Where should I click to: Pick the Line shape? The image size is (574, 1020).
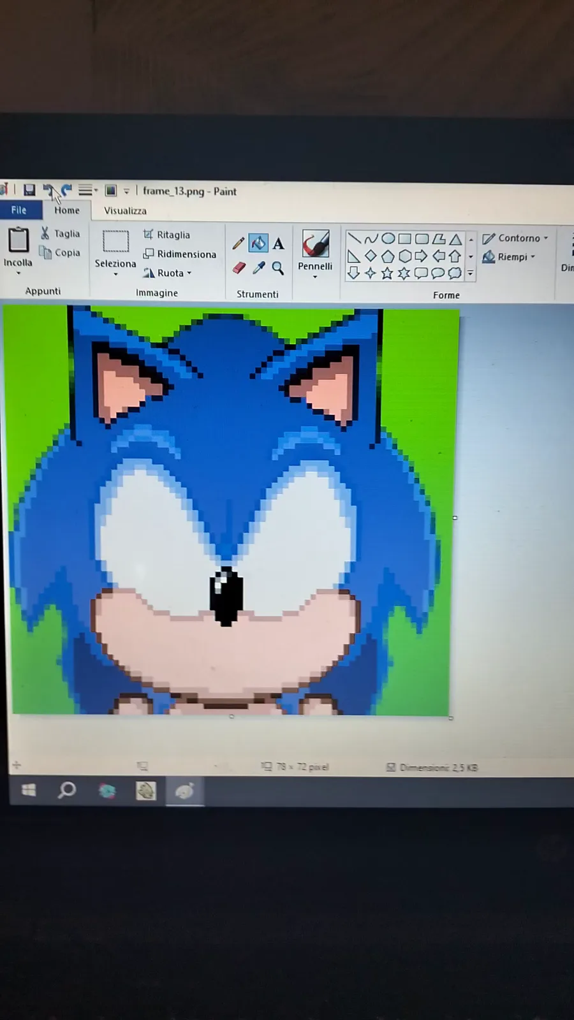(x=354, y=239)
